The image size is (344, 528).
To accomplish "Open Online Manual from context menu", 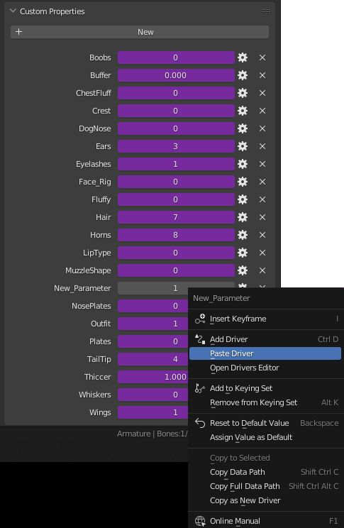I will pyautogui.click(x=266, y=521).
